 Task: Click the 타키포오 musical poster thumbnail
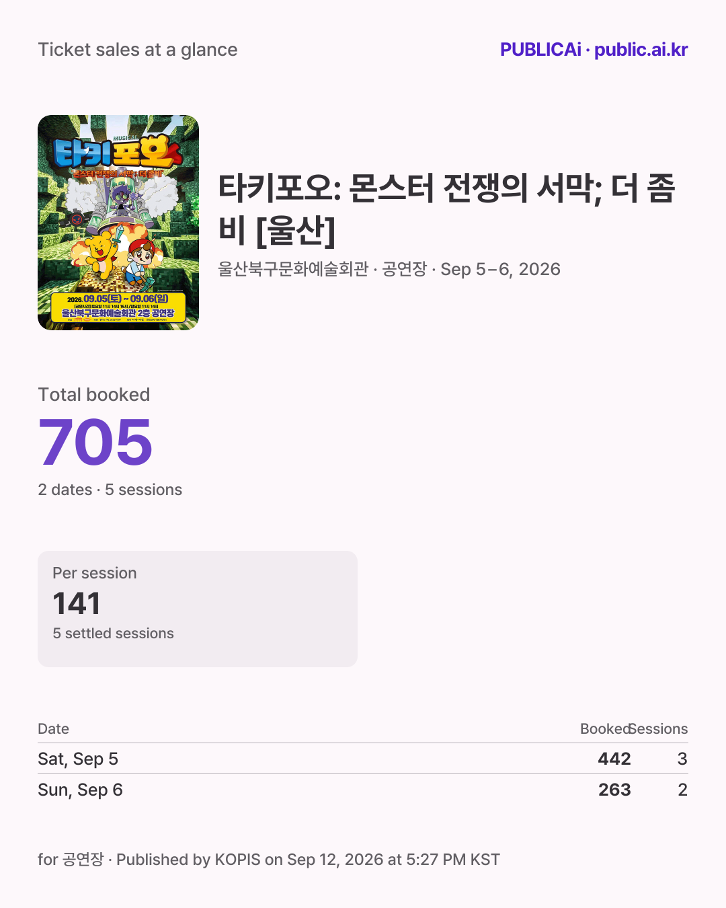pos(118,223)
